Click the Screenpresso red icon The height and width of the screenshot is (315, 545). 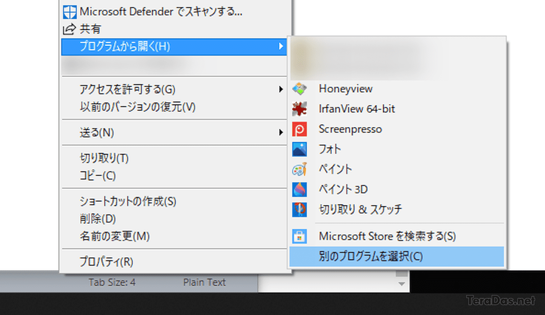click(x=299, y=129)
